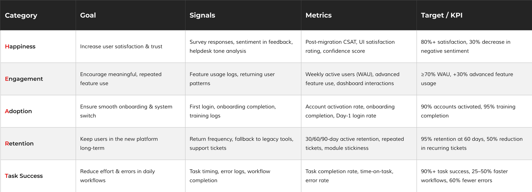
Task: Click the Goal column header
Action: coord(88,16)
